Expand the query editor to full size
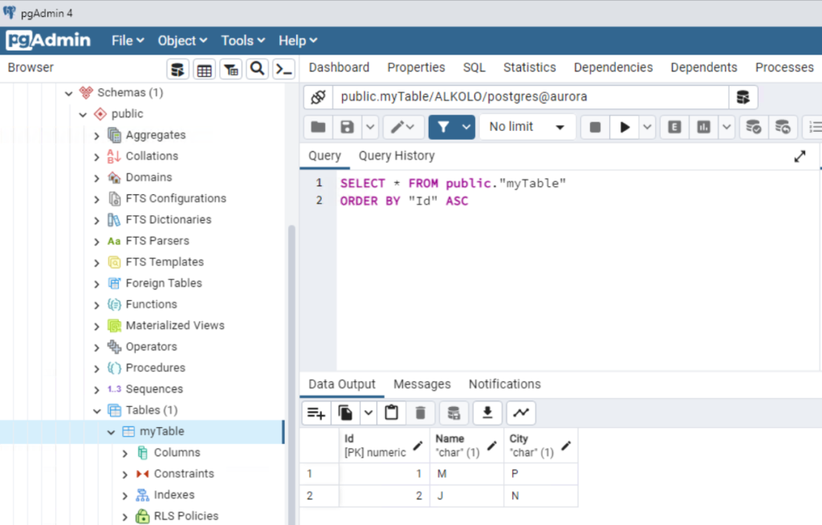Viewport: 822px width, 525px height. tap(800, 157)
